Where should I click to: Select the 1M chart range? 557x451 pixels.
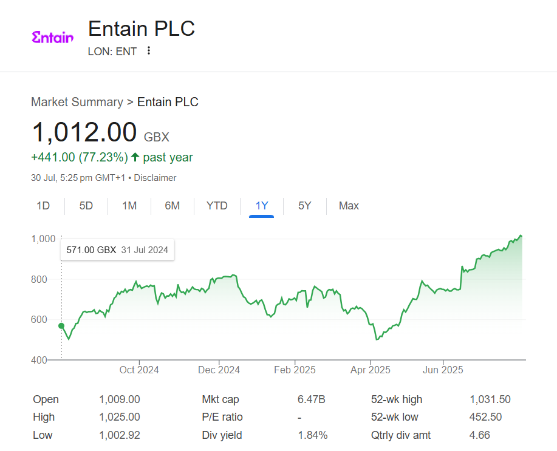pyautogui.click(x=129, y=206)
